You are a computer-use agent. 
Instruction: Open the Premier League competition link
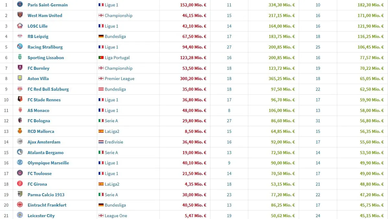pyautogui.click(x=119, y=78)
